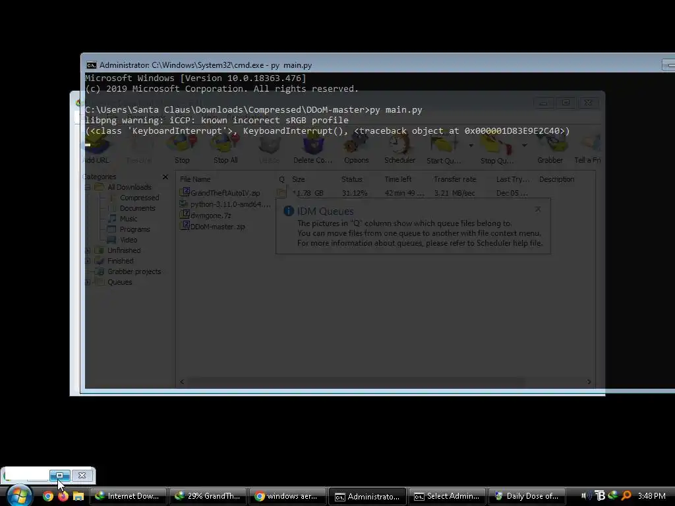Sort by the Status column header

[352, 179]
